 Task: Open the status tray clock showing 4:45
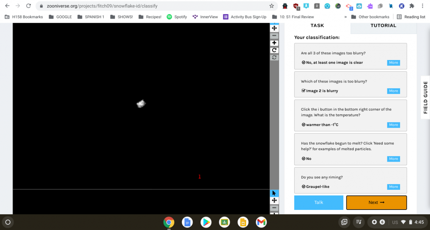[x=419, y=222]
